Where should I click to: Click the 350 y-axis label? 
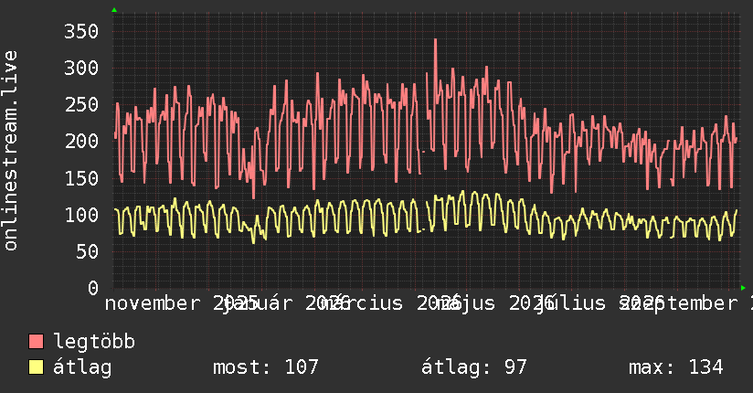pos(81,32)
